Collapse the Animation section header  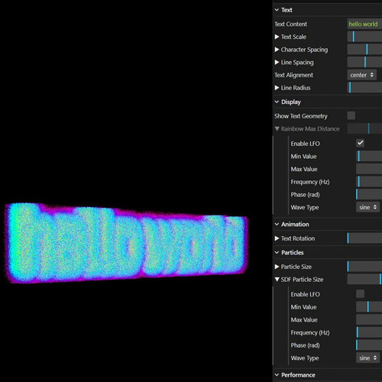pyautogui.click(x=327, y=225)
